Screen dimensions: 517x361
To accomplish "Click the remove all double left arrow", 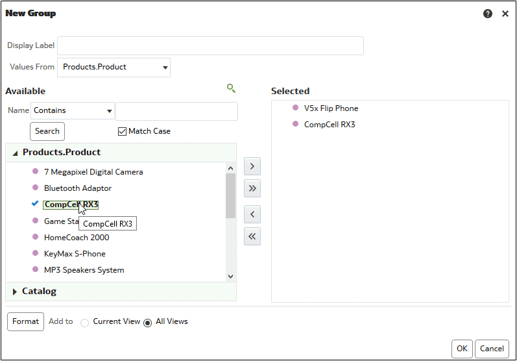I will click(252, 236).
